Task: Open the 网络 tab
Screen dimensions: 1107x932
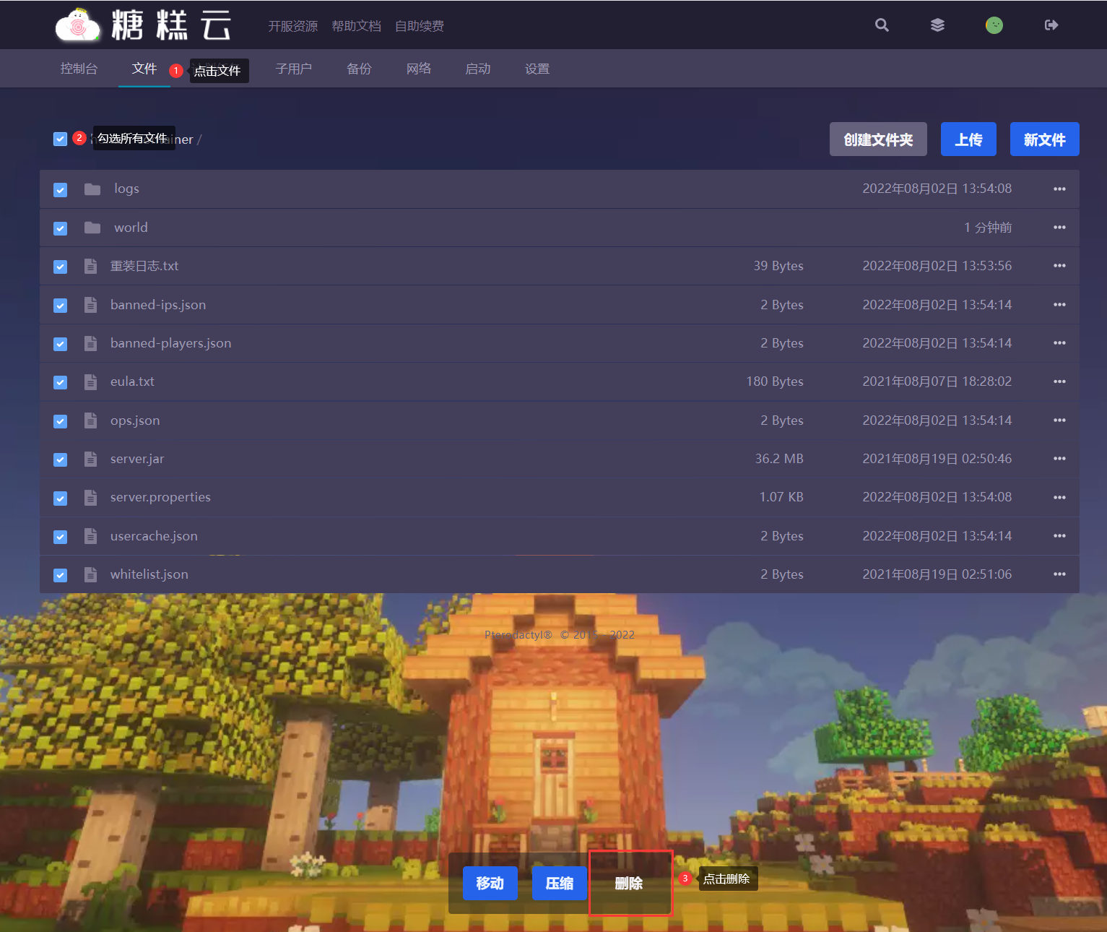Action: click(x=419, y=69)
